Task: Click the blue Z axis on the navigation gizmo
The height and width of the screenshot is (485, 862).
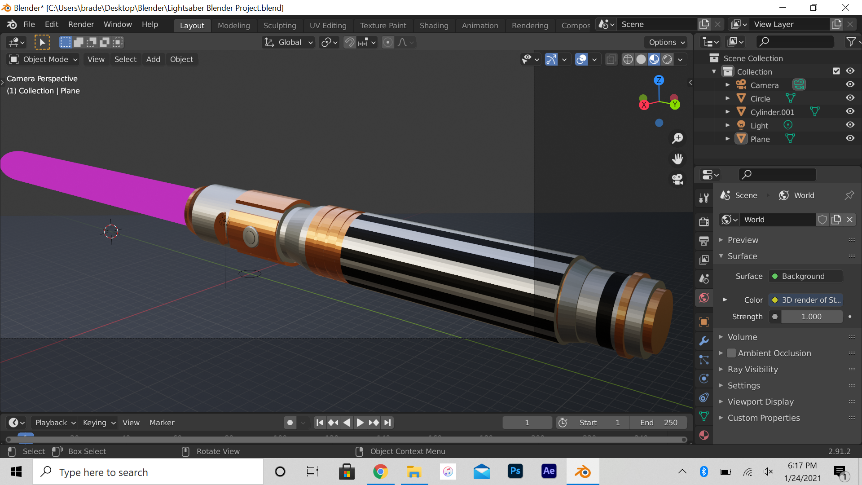Action: point(659,80)
